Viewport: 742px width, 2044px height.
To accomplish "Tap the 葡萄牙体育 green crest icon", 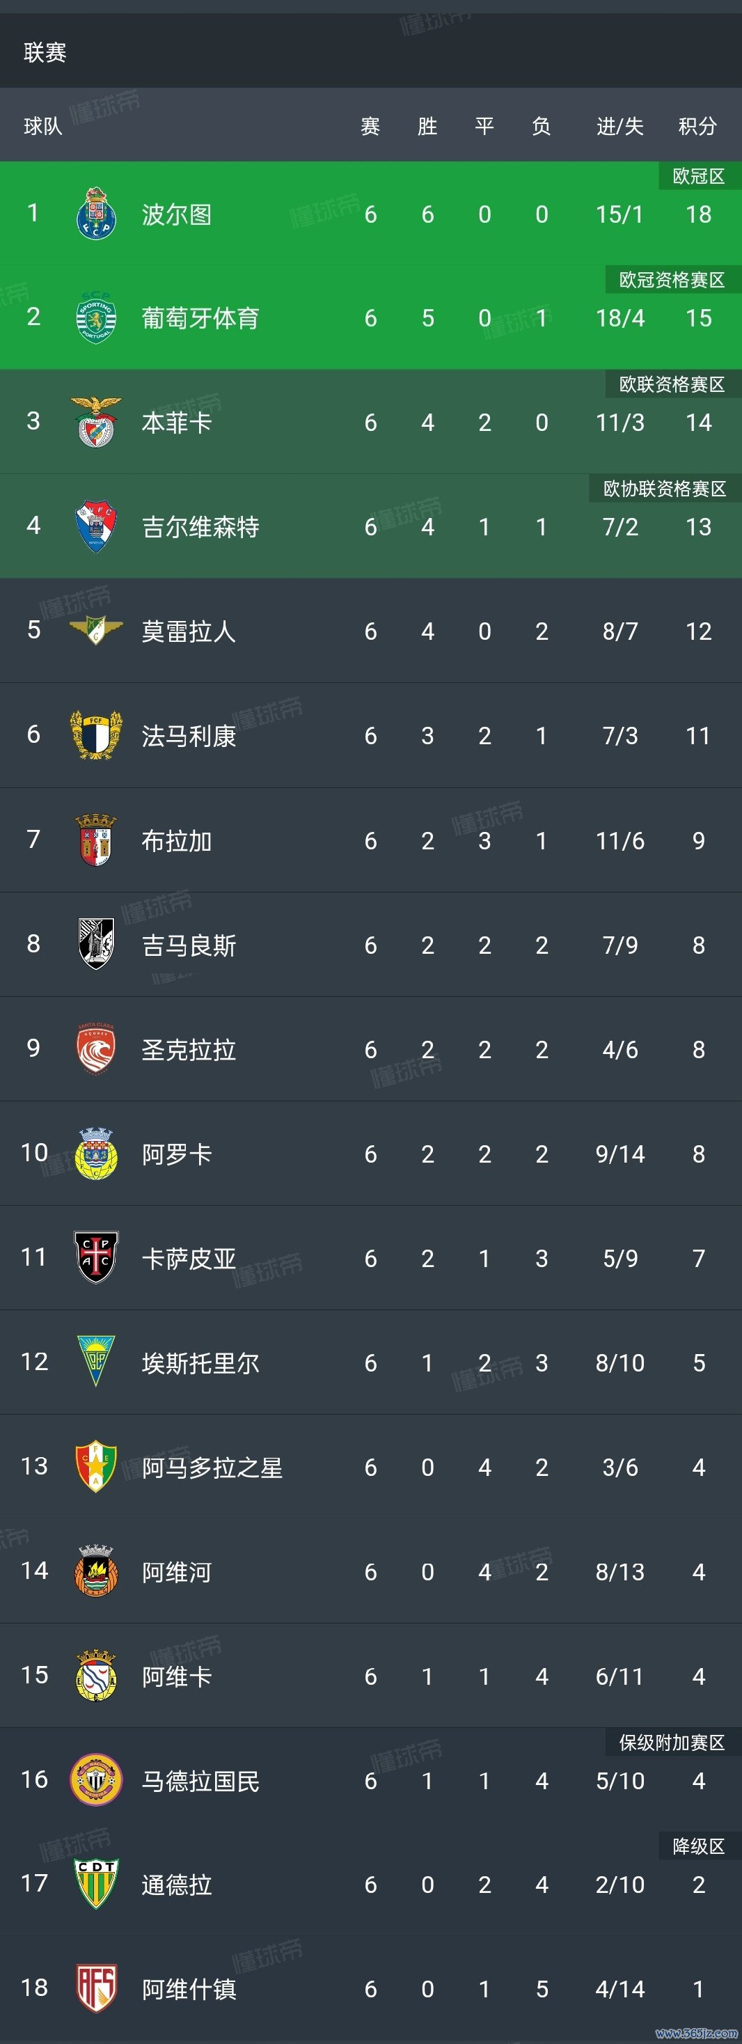I will 96,317.
